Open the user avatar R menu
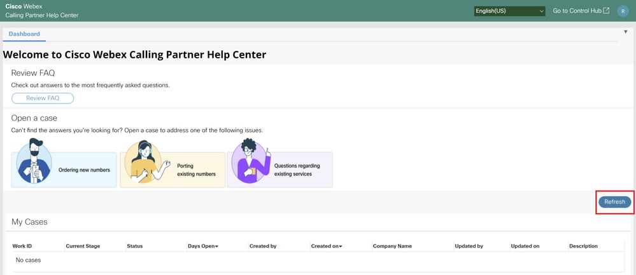Image resolution: width=636 pixels, height=275 pixels. 623,11
